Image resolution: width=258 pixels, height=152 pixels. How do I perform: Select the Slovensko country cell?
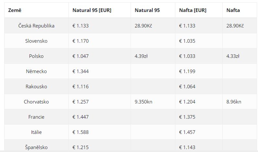pyautogui.click(x=36, y=41)
